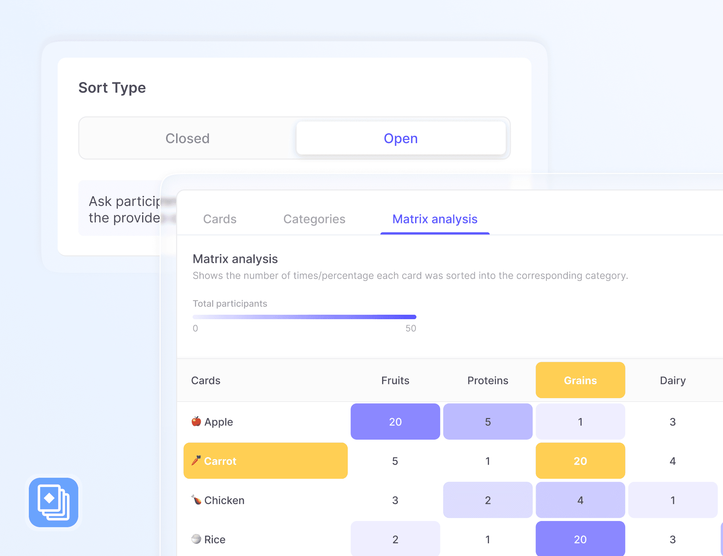This screenshot has height=556, width=723.
Task: Switch to the Cards tab
Action: pyautogui.click(x=220, y=219)
